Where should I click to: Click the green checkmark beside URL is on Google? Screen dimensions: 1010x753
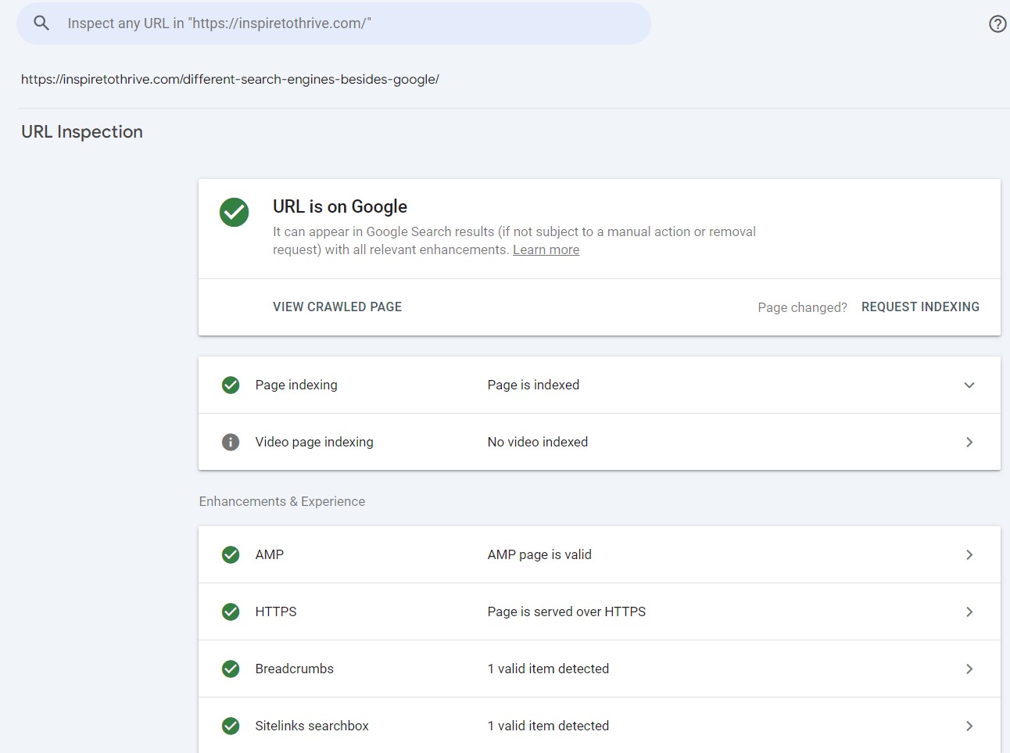[234, 212]
